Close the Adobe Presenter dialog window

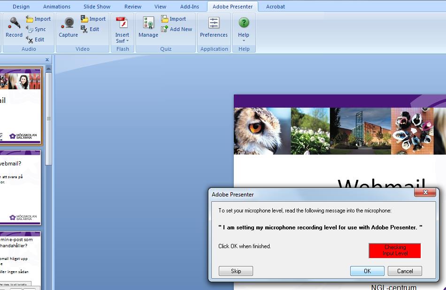coord(425,192)
